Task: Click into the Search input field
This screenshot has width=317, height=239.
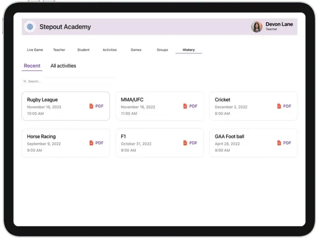Action: [x=69, y=82]
